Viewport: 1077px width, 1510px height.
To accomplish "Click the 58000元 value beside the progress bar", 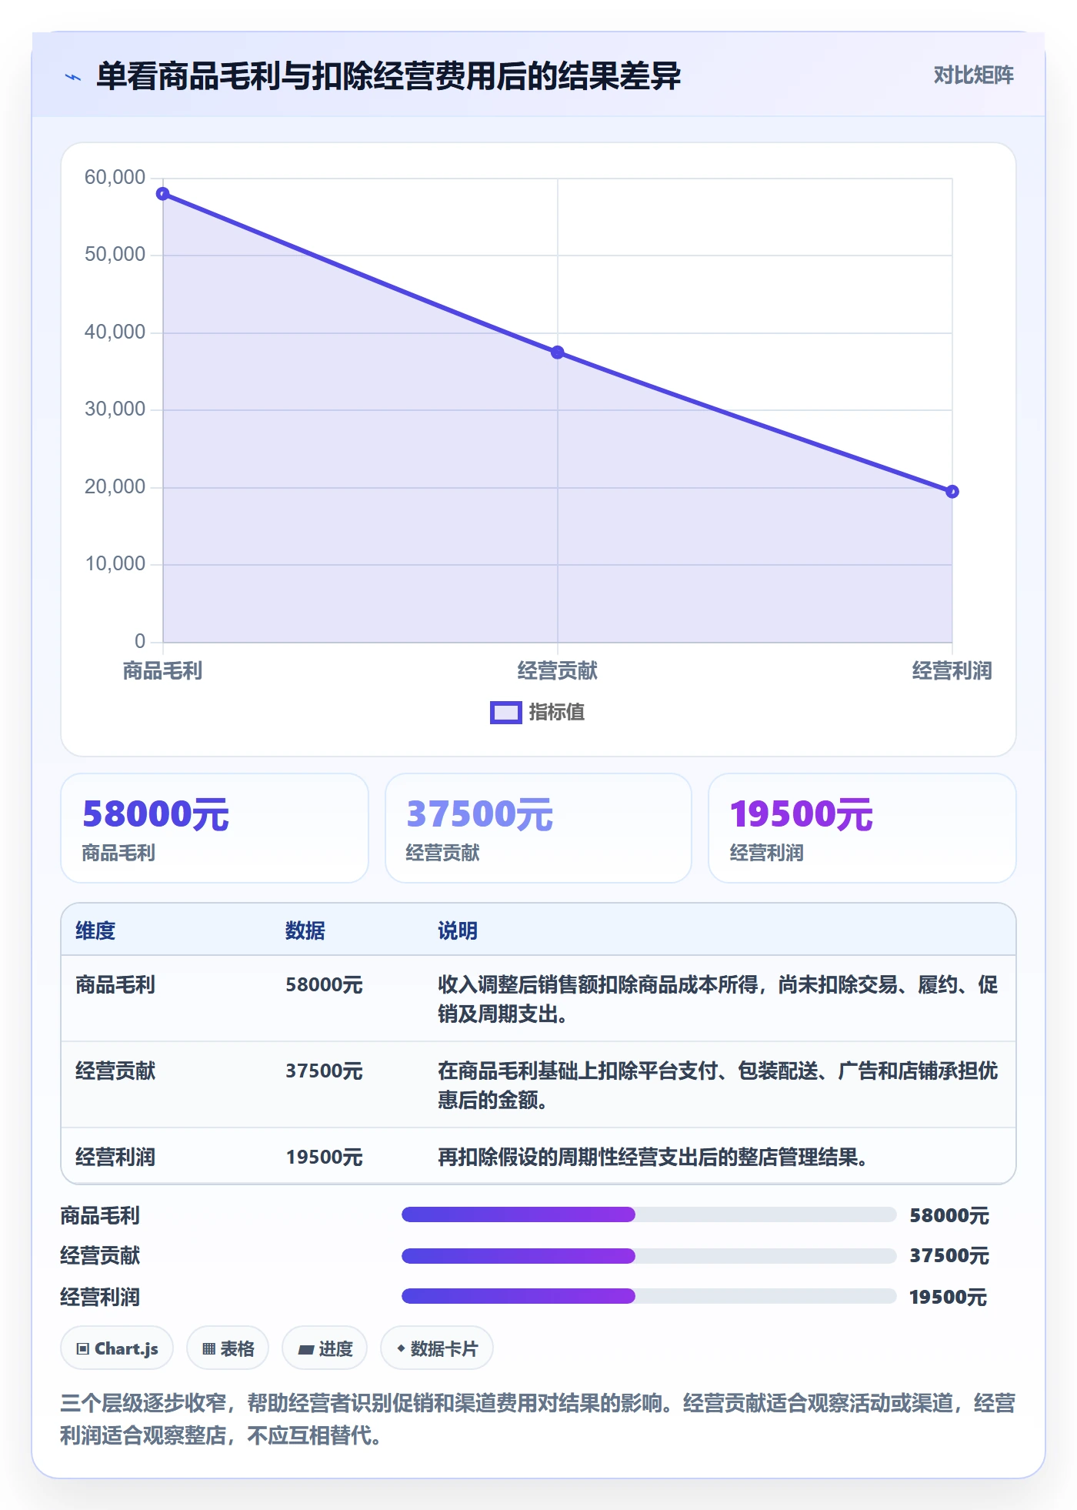I will pos(949,1216).
